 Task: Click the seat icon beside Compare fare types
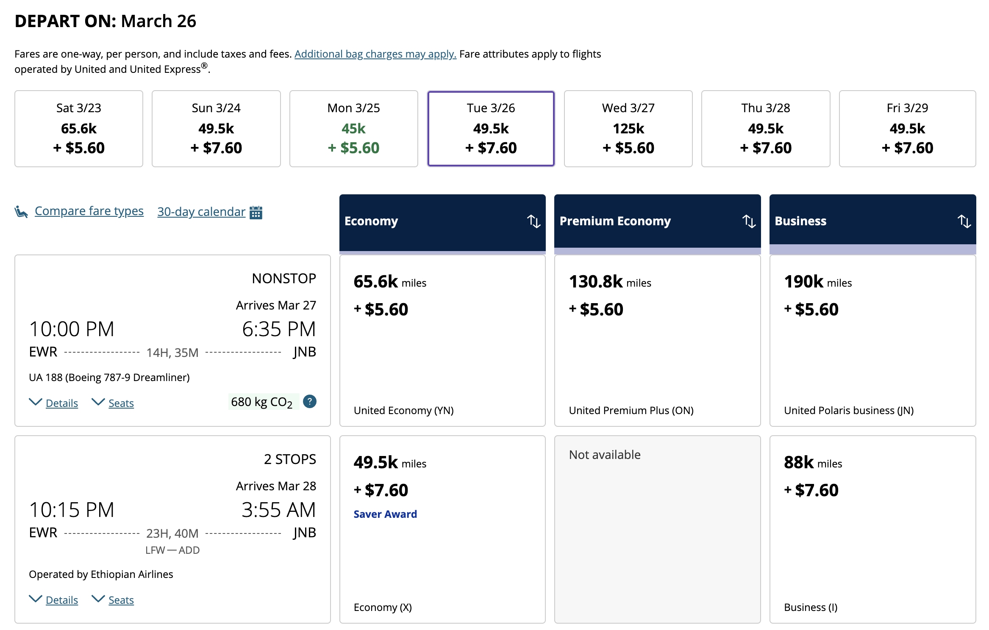point(21,211)
